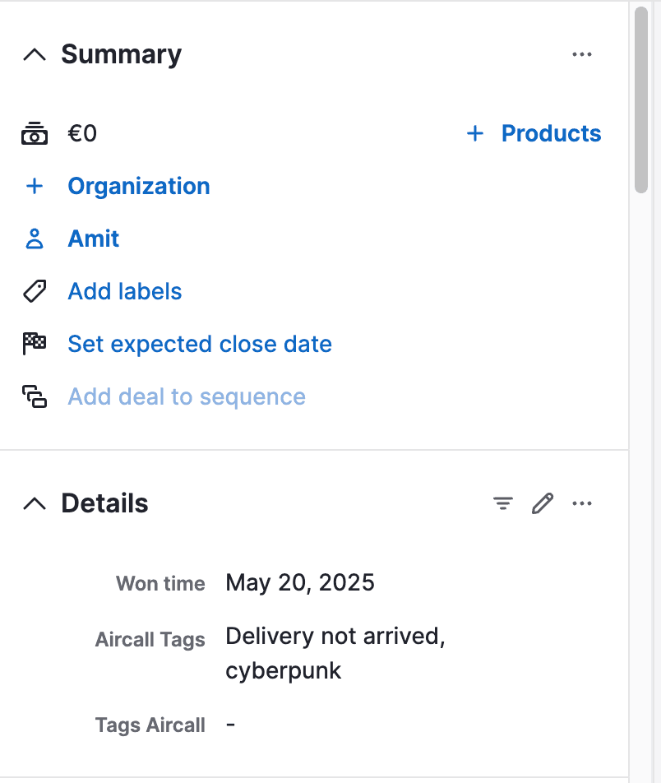Viewport: 661px width, 783px height.
Task: Click the plus icon beside Products
Action: 474,133
